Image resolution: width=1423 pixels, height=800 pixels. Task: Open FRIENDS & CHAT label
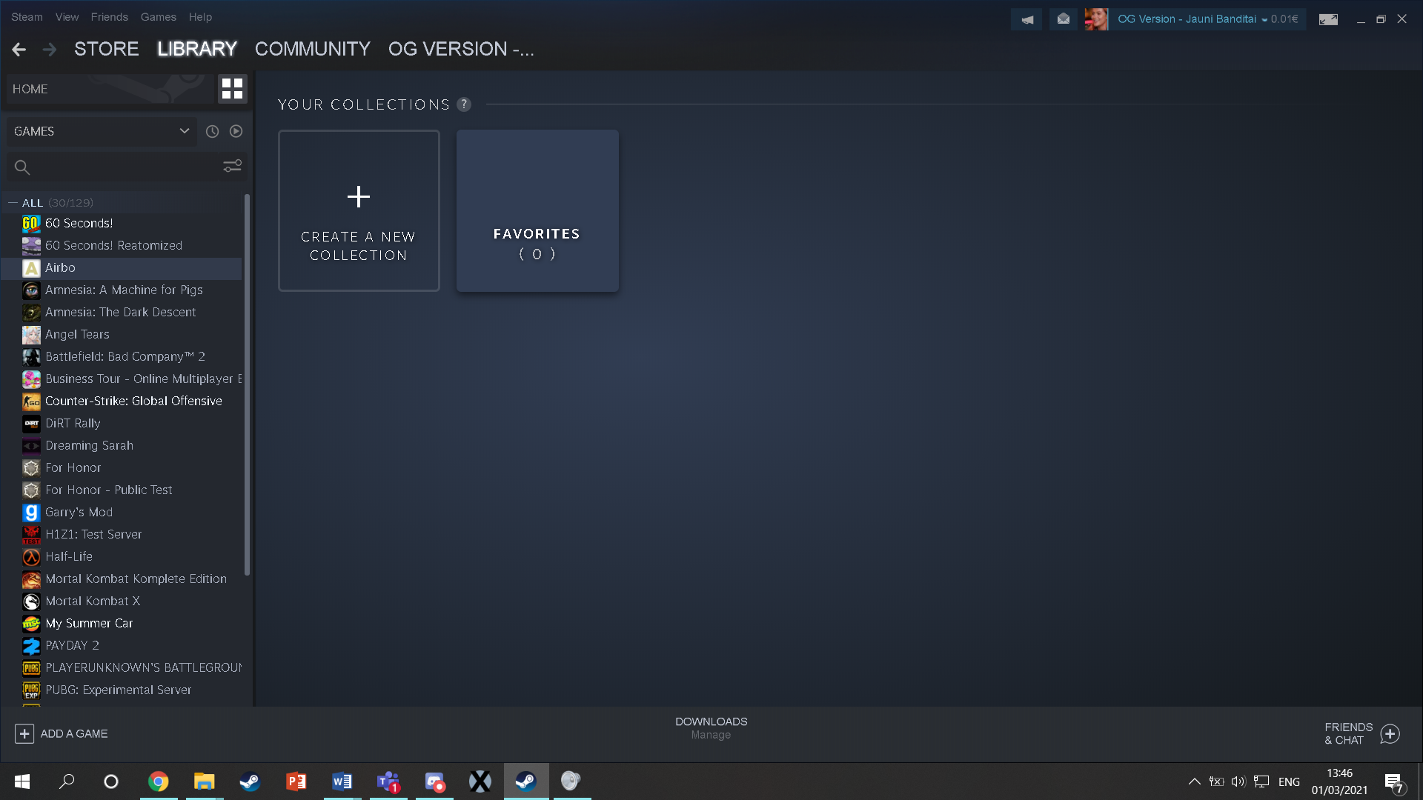click(1349, 733)
